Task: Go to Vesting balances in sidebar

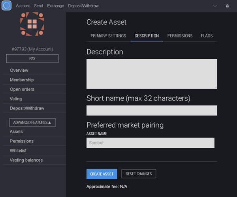Action: tap(26, 160)
